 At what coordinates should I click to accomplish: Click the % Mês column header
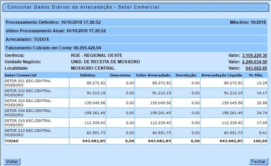coord(256,75)
